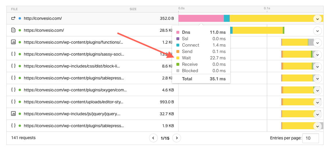335x158 pixels.
Task: Click the '1/15' page indicator
Action: tap(165, 138)
